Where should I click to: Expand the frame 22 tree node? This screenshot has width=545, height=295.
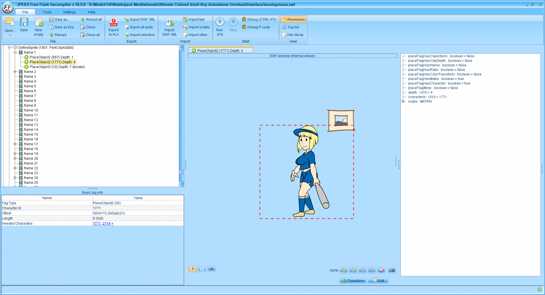(15, 168)
